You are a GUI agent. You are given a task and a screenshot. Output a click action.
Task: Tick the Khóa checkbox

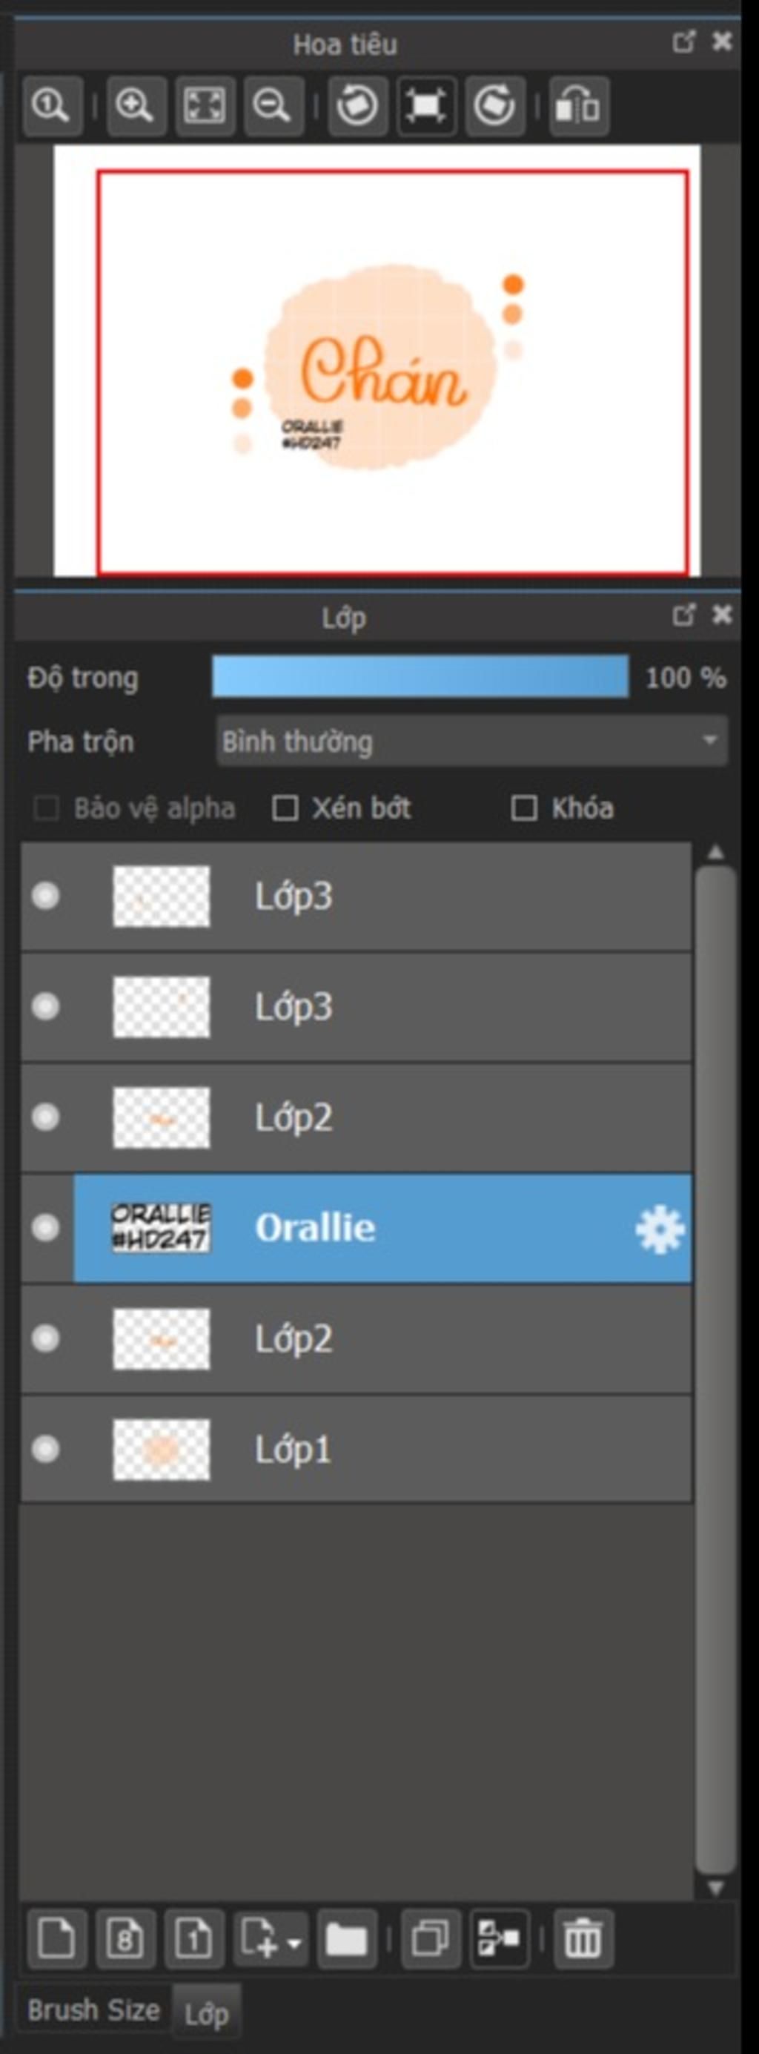coord(524,808)
